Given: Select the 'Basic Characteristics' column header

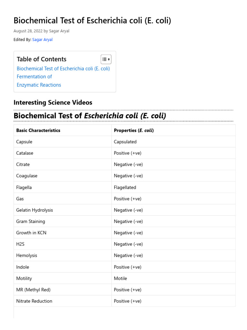Looking at the screenshot, I should 38,131.
